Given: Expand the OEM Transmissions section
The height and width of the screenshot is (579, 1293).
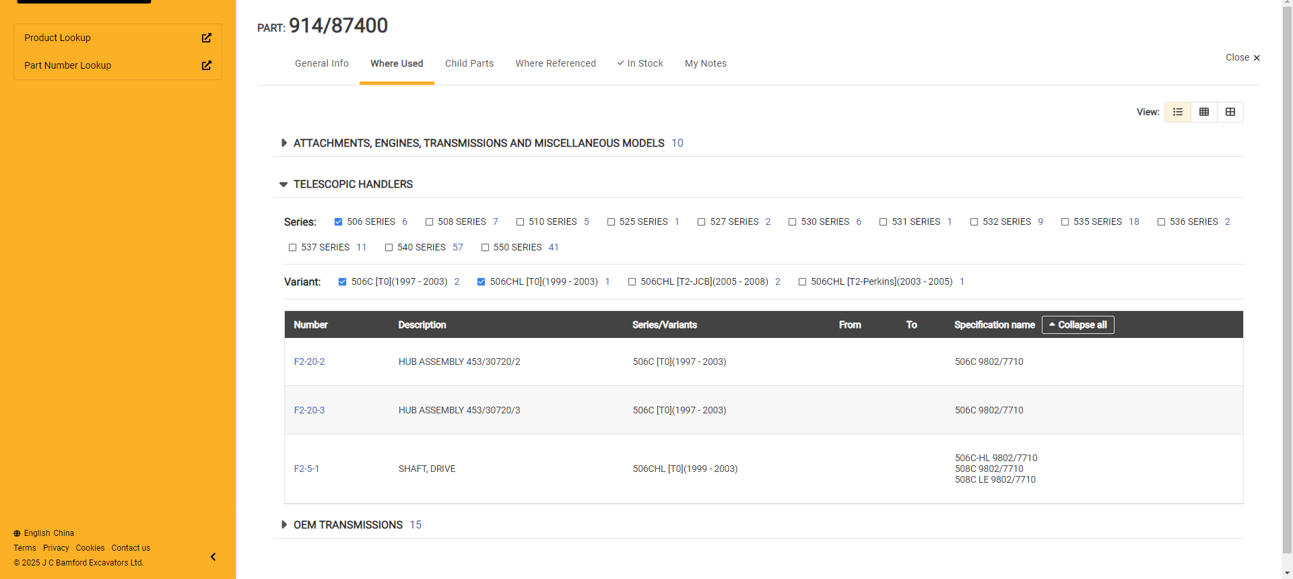Looking at the screenshot, I should 284,524.
